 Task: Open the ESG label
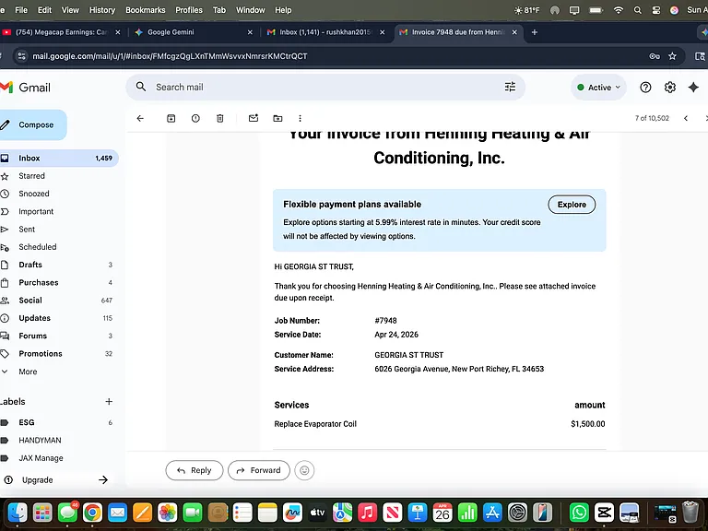click(x=58, y=422)
